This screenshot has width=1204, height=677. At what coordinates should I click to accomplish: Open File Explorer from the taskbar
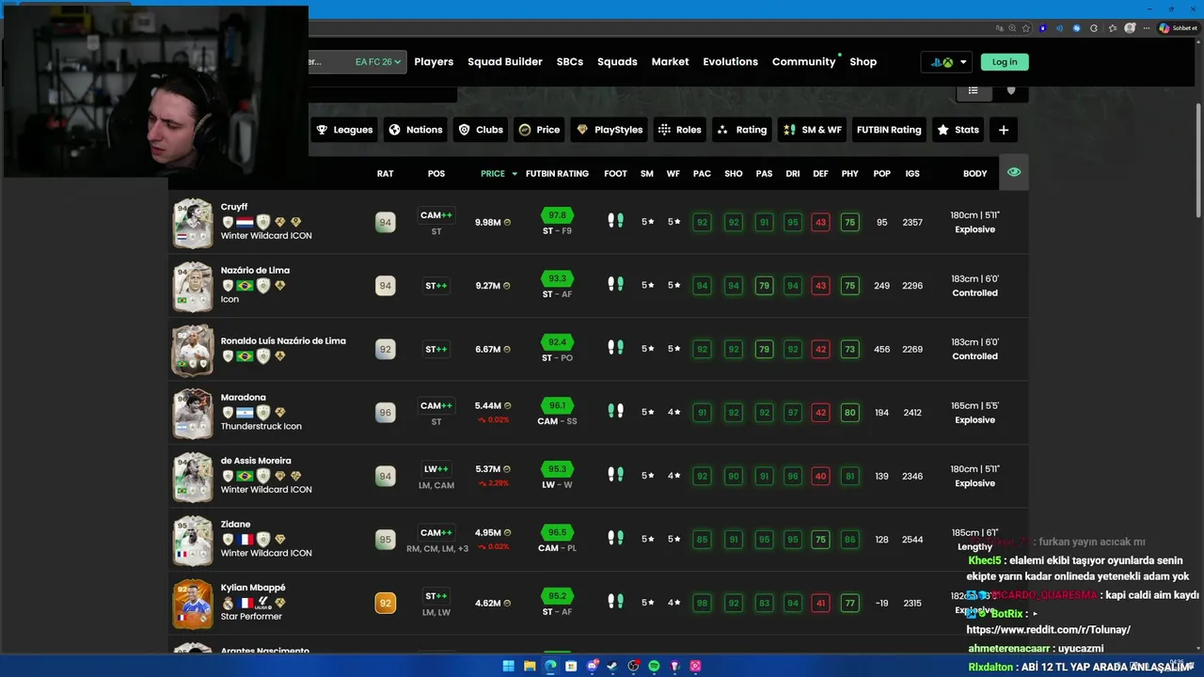[530, 666]
